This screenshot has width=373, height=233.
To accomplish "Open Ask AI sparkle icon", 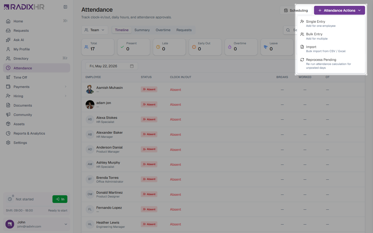I will tap(8, 40).
